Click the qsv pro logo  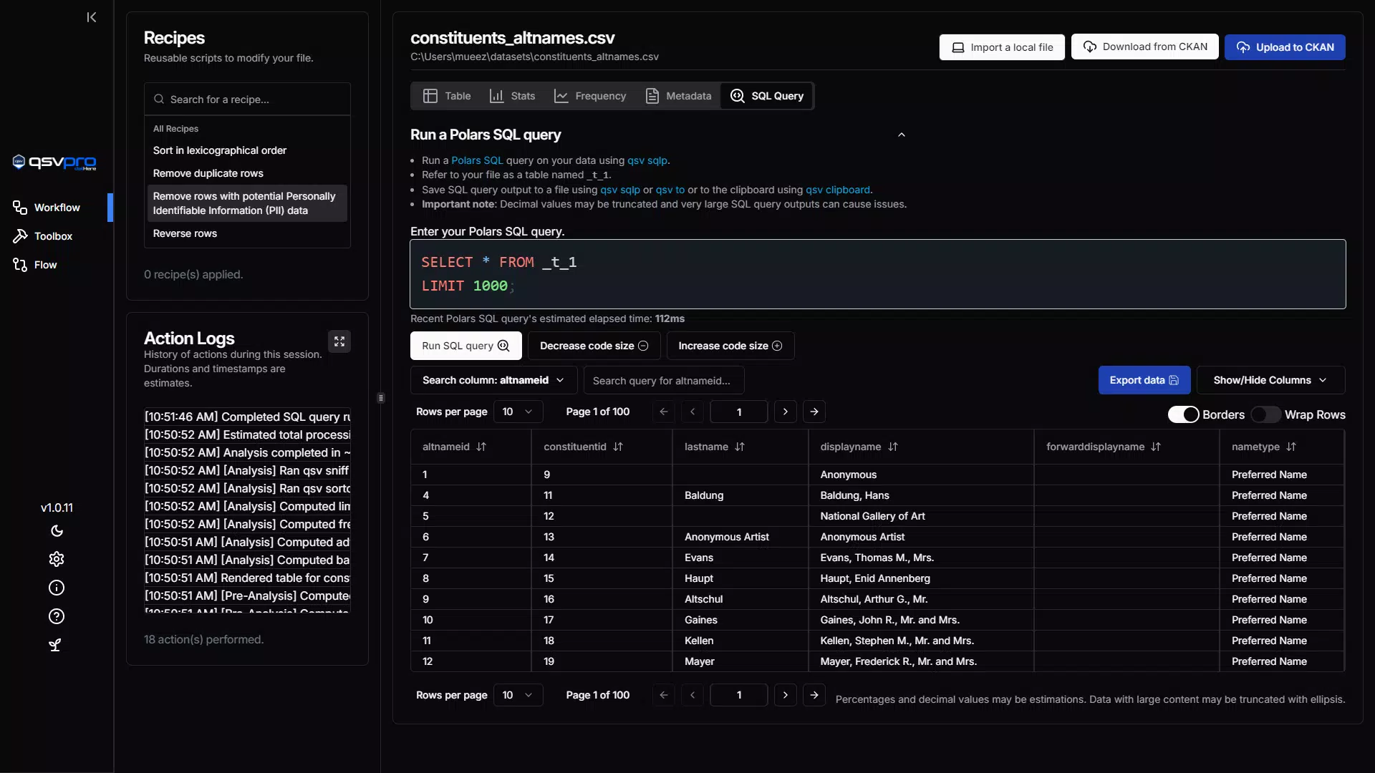(54, 162)
